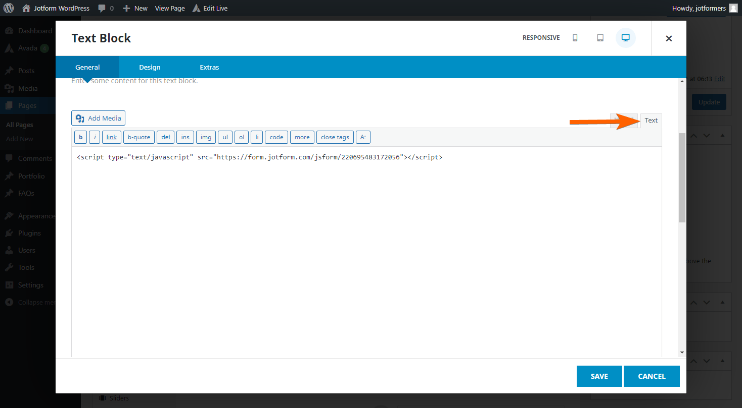The width and height of the screenshot is (742, 408).
Task: Click the Collapse menu arrow icon
Action: click(x=9, y=302)
